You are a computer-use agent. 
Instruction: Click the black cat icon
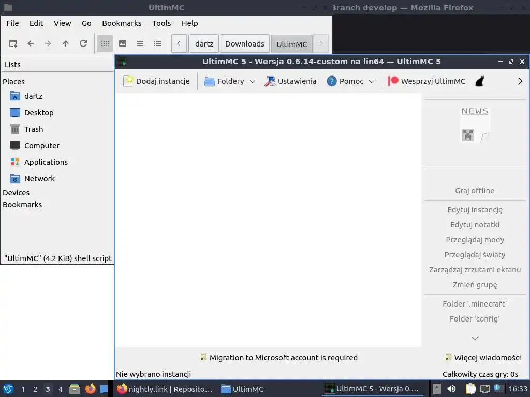pos(480,81)
